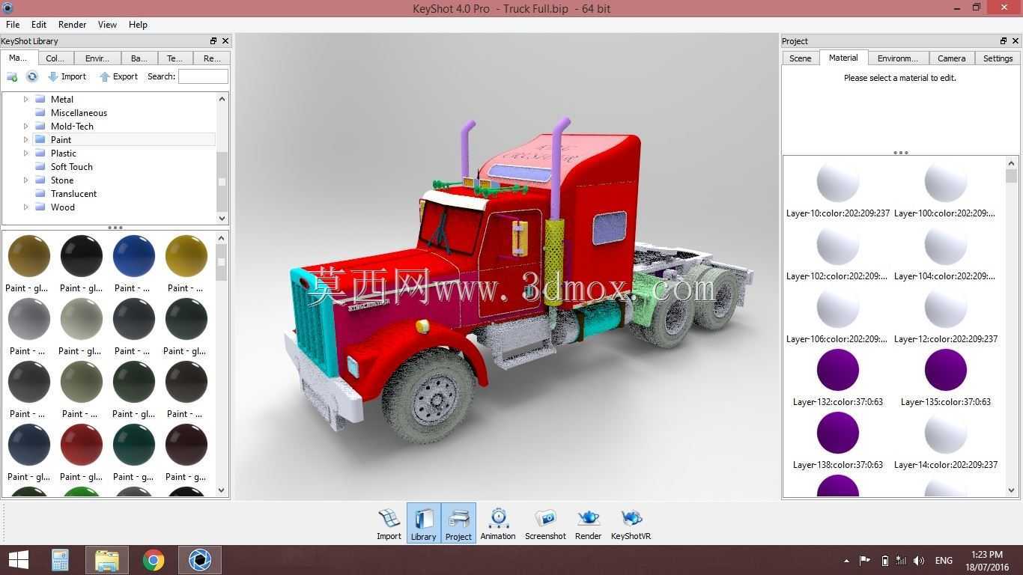Select the Miscellaneous folder

(x=79, y=112)
